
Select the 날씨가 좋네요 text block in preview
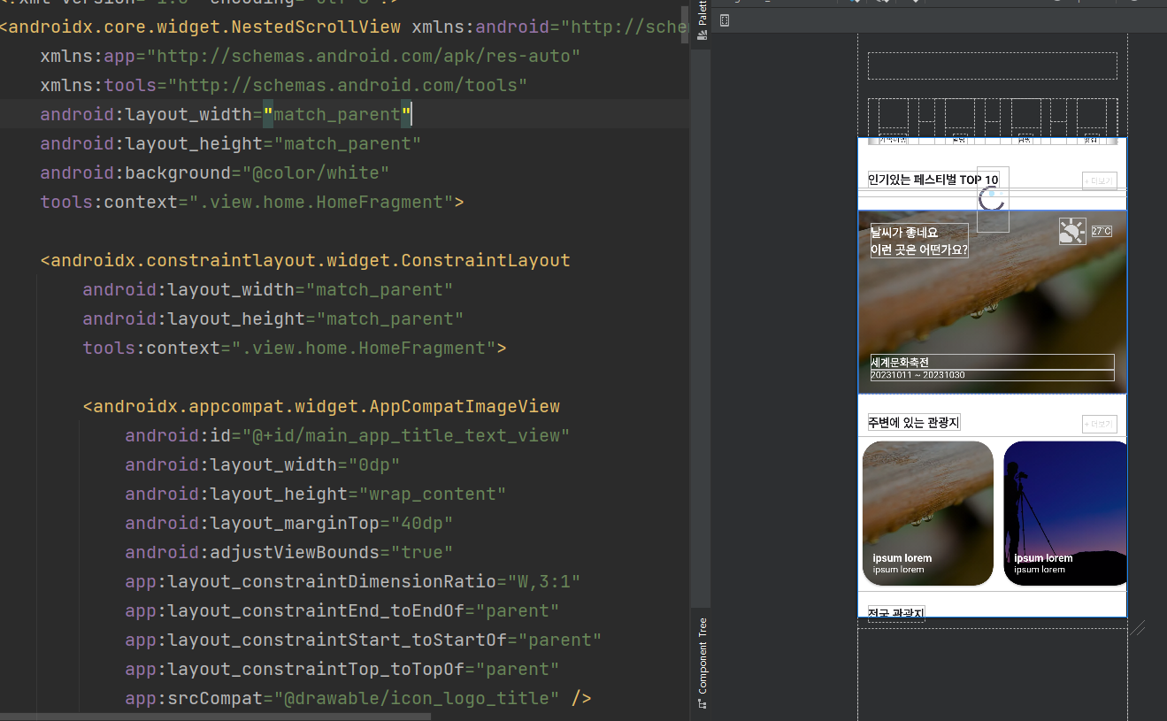pyautogui.click(x=919, y=241)
